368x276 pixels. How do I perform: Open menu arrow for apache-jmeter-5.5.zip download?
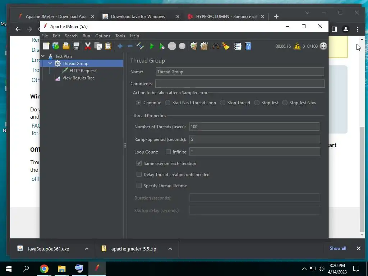click(x=170, y=249)
